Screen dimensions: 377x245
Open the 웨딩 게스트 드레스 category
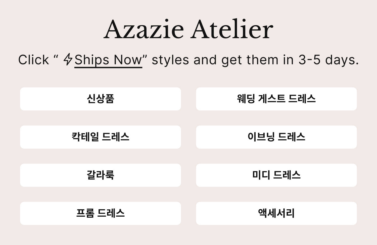(x=276, y=99)
